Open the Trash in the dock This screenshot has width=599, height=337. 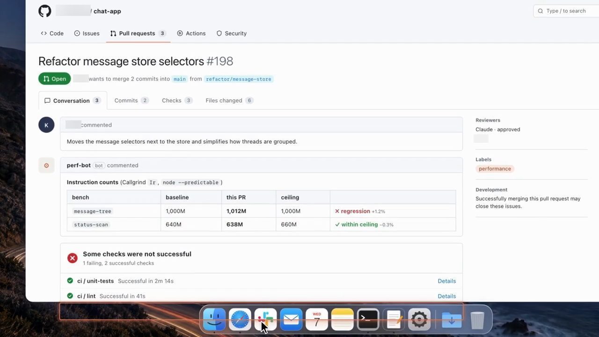tap(477, 320)
